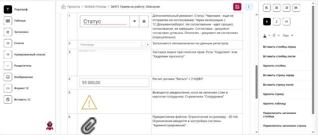
Task: Add a Нумерованный список block
Action: (x=8, y=54)
